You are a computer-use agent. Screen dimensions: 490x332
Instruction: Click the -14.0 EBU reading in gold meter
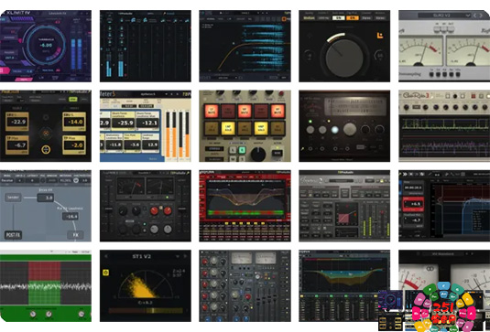74,122
